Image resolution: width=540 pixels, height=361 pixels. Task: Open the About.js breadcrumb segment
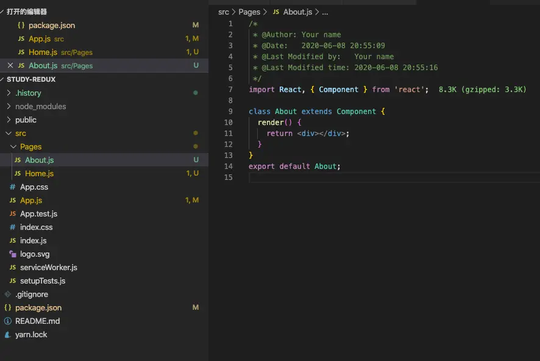pyautogui.click(x=297, y=12)
